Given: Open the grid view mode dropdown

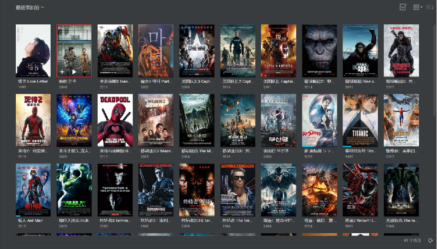Looking at the screenshot, I should [x=418, y=7].
